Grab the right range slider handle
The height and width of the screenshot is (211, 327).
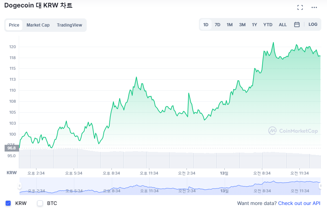point(321,186)
